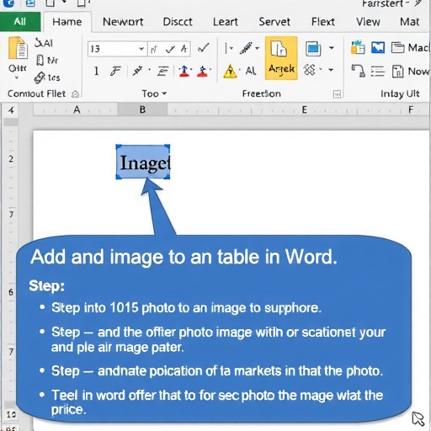Select the Disct ribbon tab
The height and width of the screenshot is (431, 431).
[x=178, y=22]
